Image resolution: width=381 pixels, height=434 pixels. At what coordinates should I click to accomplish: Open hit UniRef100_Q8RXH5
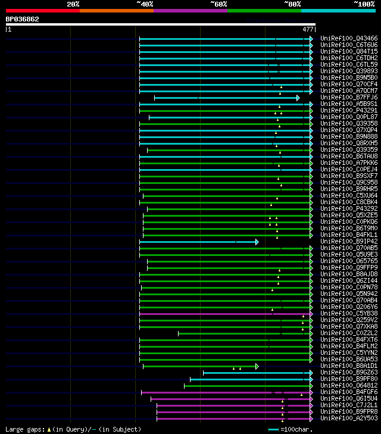349,143
